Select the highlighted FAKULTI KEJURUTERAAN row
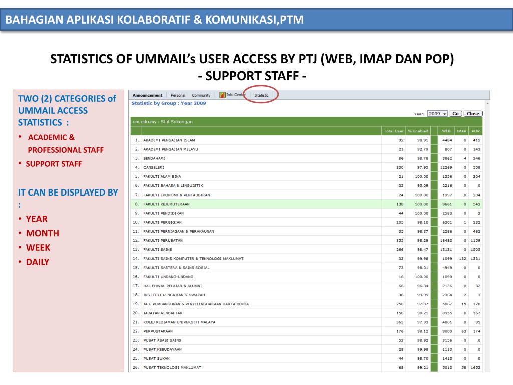This screenshot has height=385, width=513. click(306, 204)
